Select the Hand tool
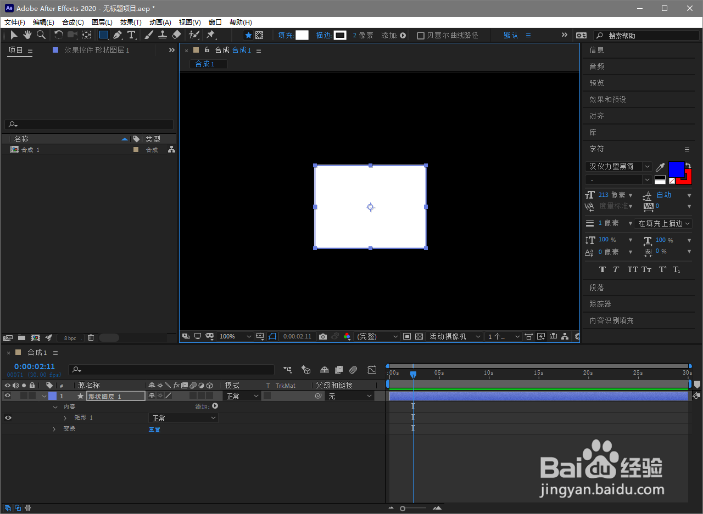The height and width of the screenshot is (514, 703). (x=27, y=35)
